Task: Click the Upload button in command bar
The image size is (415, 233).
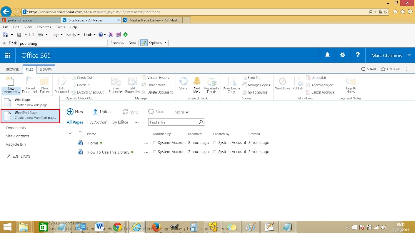Action: click(x=103, y=112)
